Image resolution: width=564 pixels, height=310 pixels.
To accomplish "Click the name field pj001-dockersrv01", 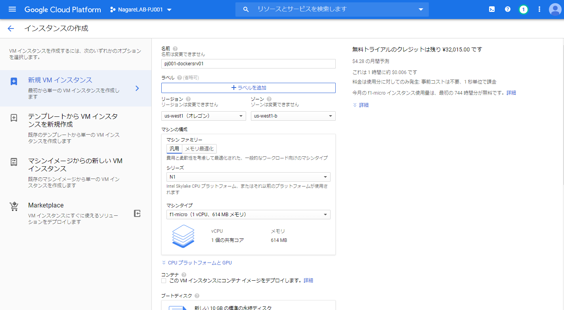I will coord(249,63).
